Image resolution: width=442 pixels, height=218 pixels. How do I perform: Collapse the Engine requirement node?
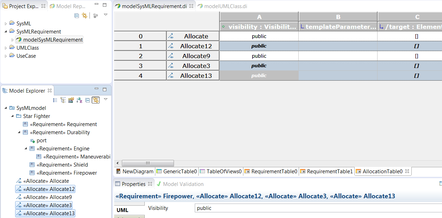coord(26,149)
